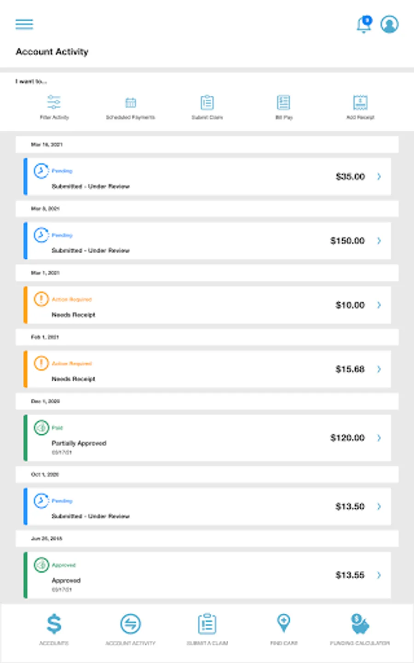Open the hamburger navigation menu

click(24, 24)
